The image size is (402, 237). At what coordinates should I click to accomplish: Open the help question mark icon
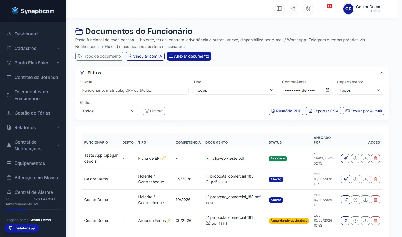pos(294,9)
